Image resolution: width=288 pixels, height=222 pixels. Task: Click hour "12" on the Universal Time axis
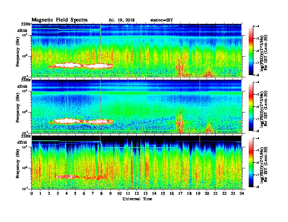pyautogui.click(x=137, y=194)
